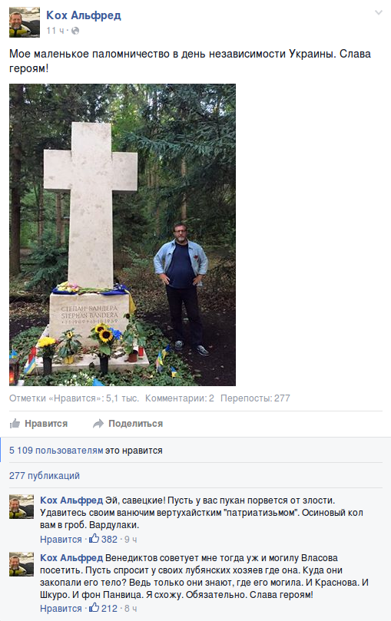Open Комментарии: 2 counter

[x=180, y=398]
